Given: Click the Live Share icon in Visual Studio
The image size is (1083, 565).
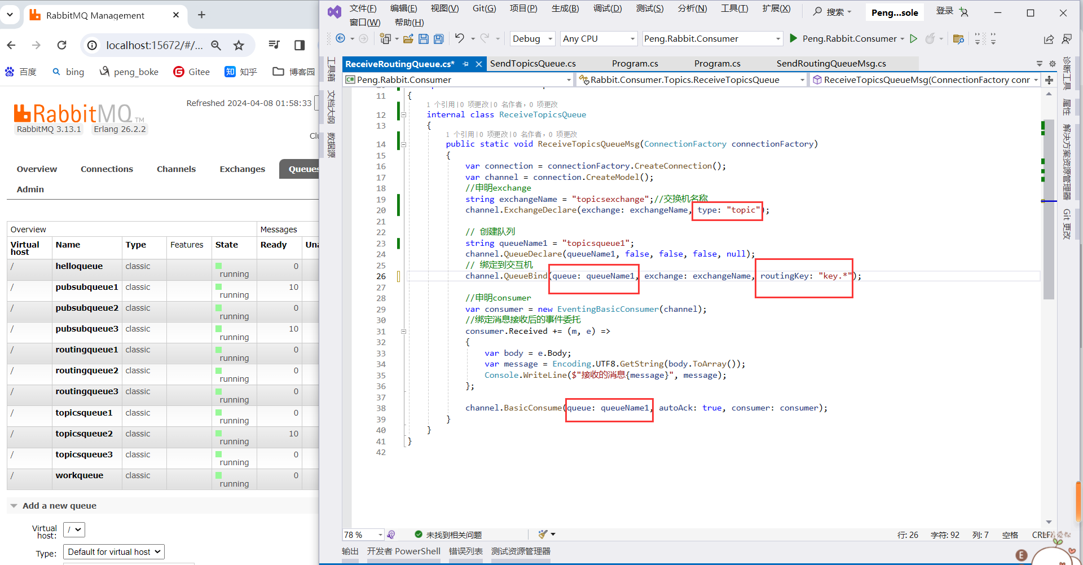Looking at the screenshot, I should tap(1049, 39).
